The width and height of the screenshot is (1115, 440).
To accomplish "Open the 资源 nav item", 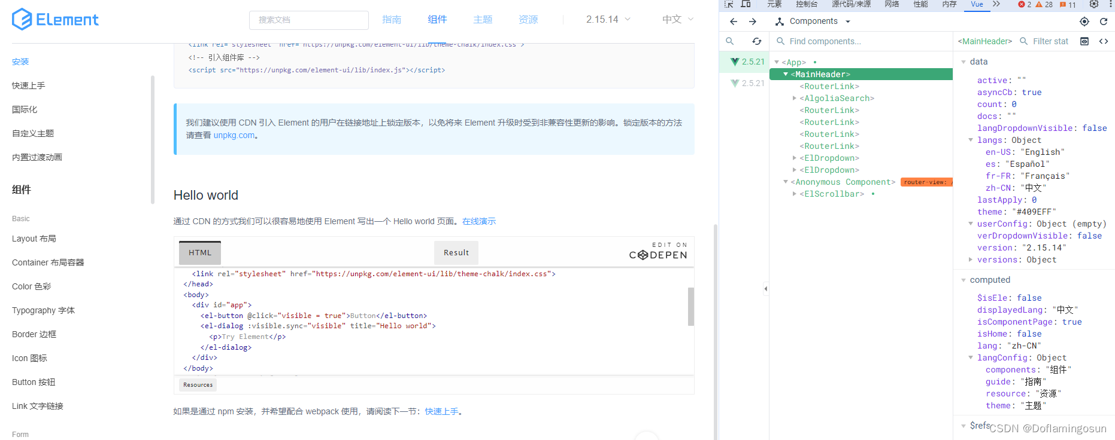I will [x=528, y=19].
